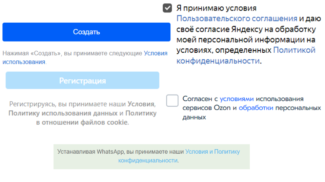Click the Нажимая «Создать» notice text
The height and width of the screenshot is (182, 325).
(72, 53)
